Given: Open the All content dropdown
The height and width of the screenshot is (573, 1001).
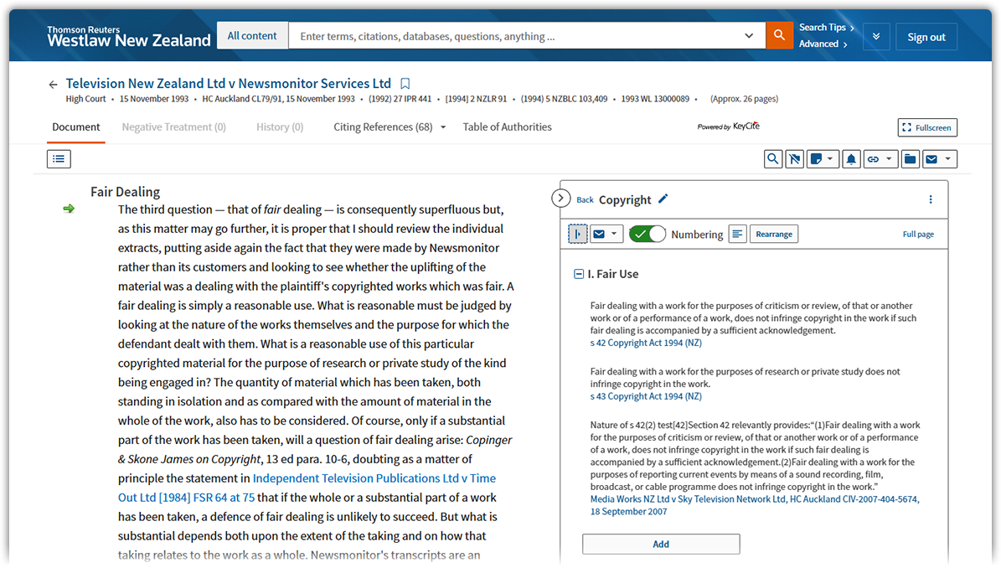Looking at the screenshot, I should pos(252,36).
